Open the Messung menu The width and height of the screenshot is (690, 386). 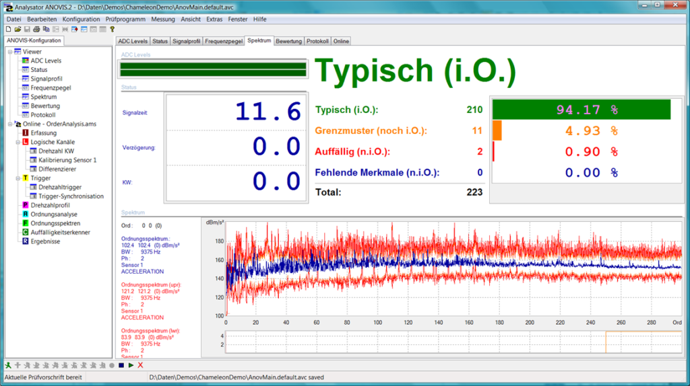[163, 20]
